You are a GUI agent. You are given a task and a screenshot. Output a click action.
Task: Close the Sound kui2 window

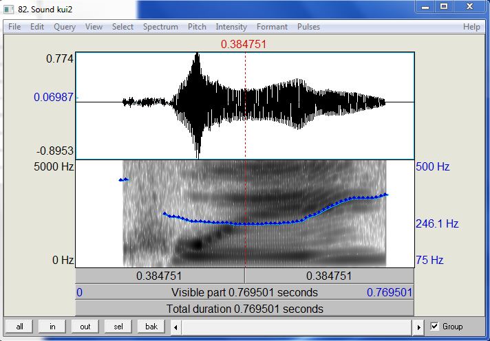[x=469, y=7]
